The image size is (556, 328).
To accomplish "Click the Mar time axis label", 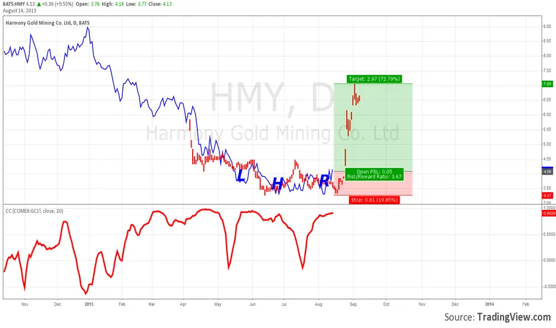I will click(152, 304).
